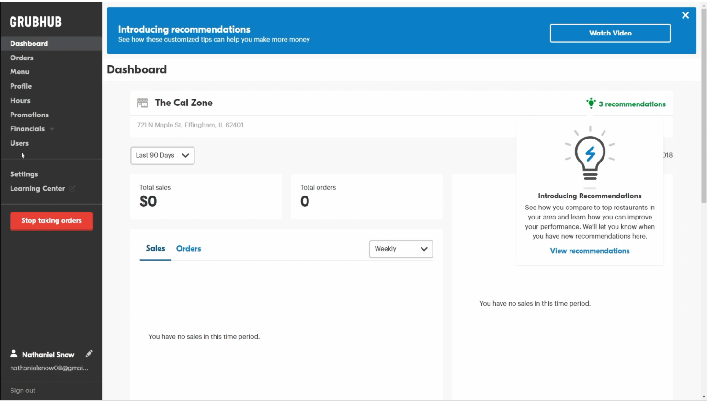Go to the Menu page in sidebar

(20, 72)
